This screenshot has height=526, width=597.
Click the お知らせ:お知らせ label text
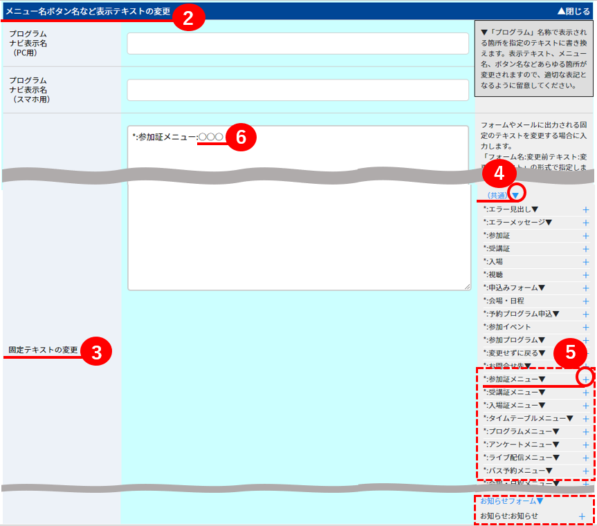509,516
